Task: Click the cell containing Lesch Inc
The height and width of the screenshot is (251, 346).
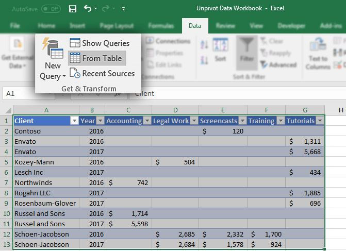Action: (46, 173)
